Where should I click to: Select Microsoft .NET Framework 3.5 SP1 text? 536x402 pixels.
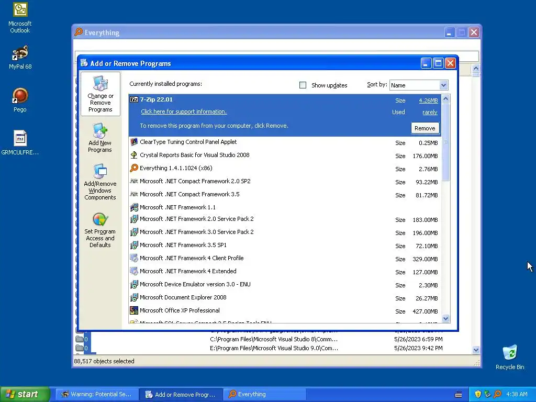183,245
